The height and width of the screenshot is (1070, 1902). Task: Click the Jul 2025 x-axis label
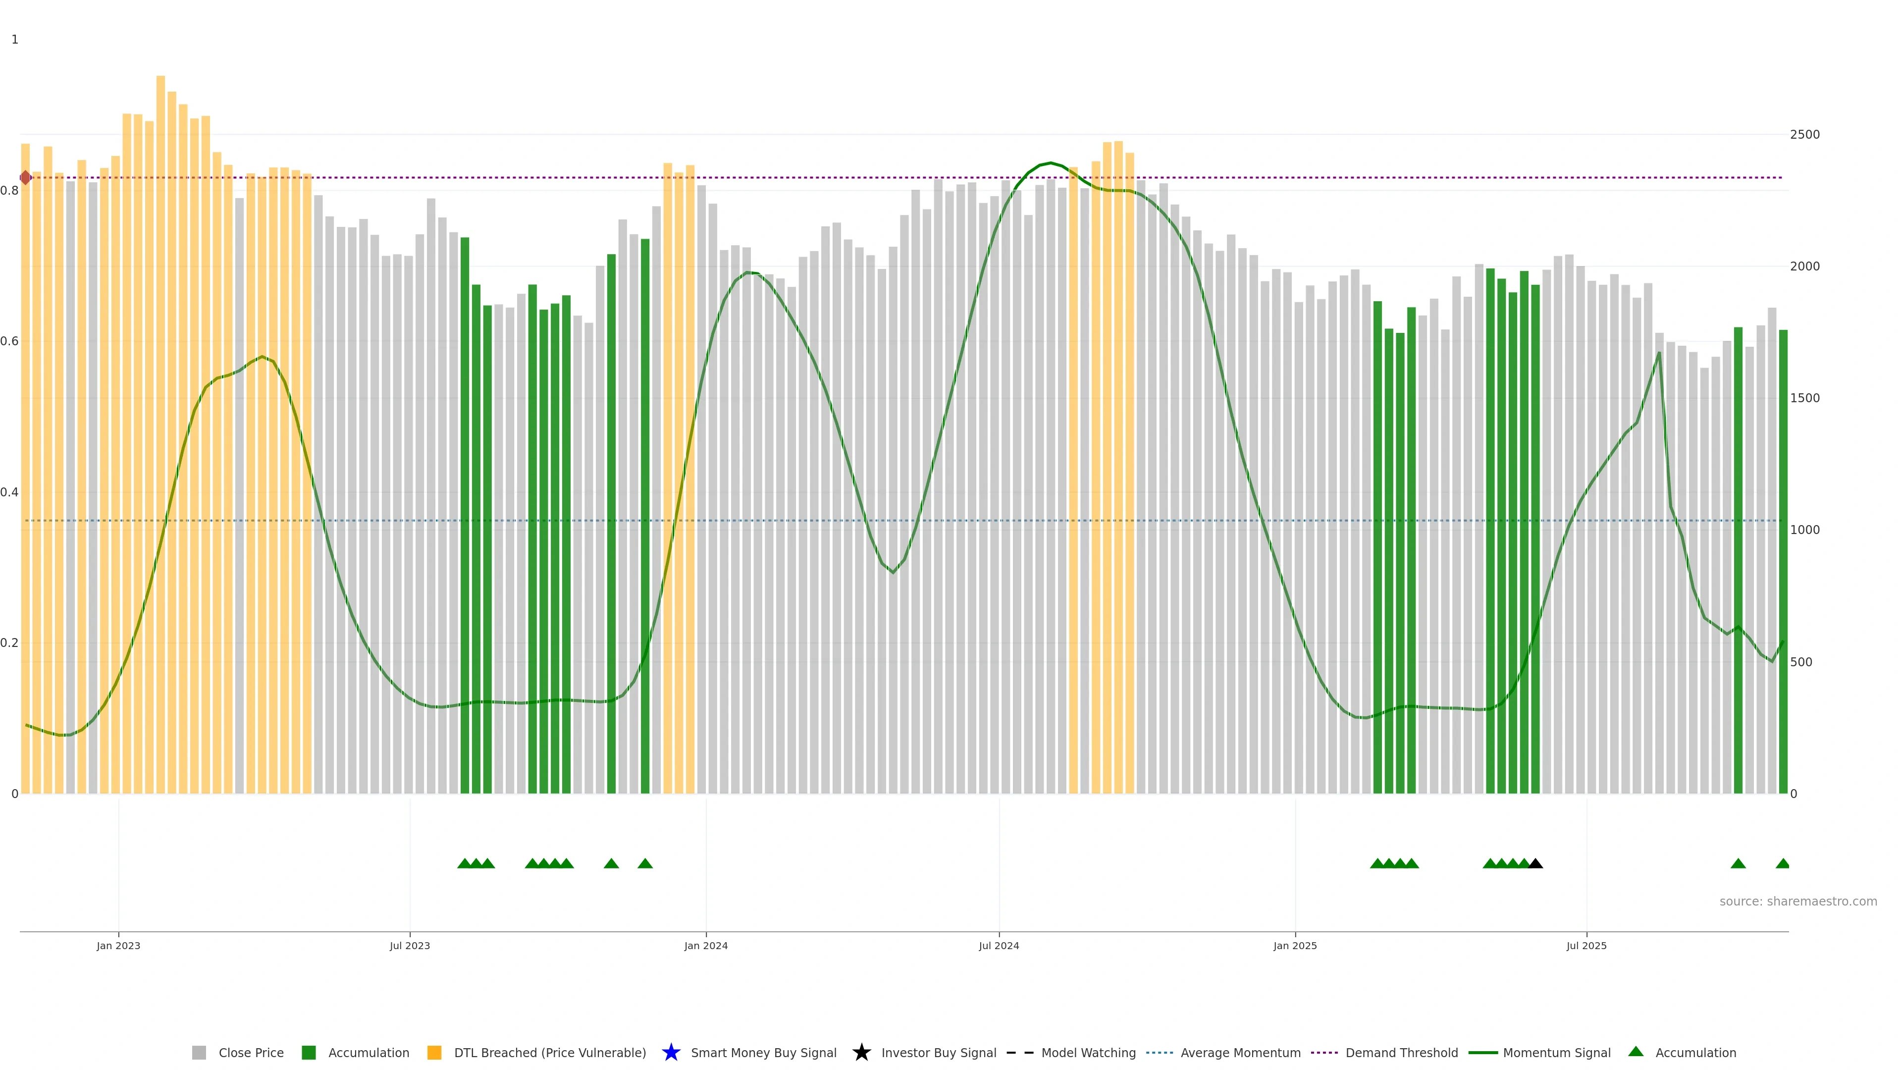[x=1586, y=945]
